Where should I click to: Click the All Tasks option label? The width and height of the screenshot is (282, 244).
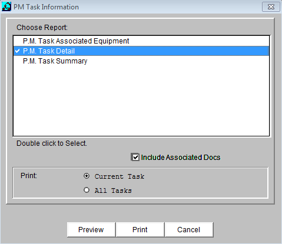pyautogui.click(x=113, y=190)
